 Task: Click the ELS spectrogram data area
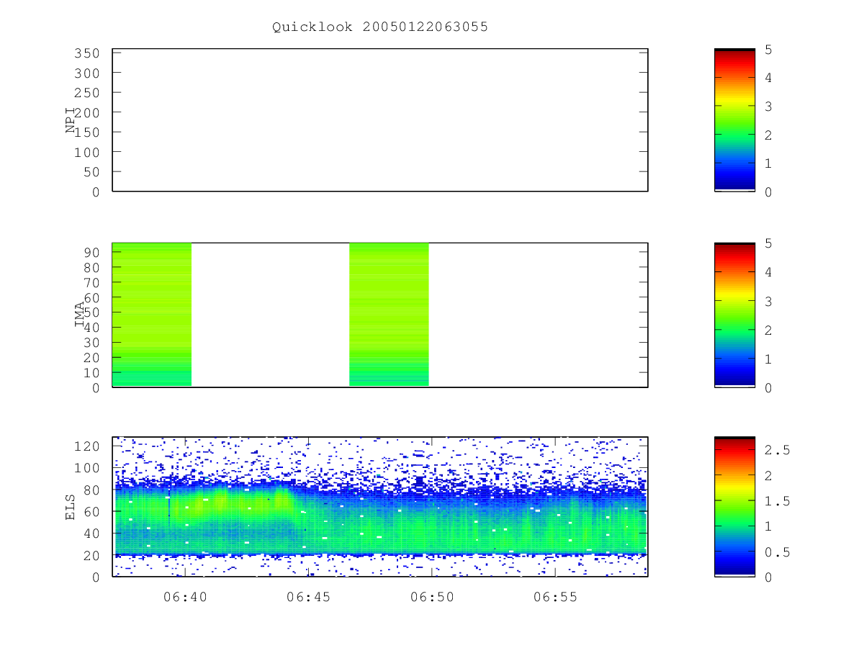[x=380, y=507]
